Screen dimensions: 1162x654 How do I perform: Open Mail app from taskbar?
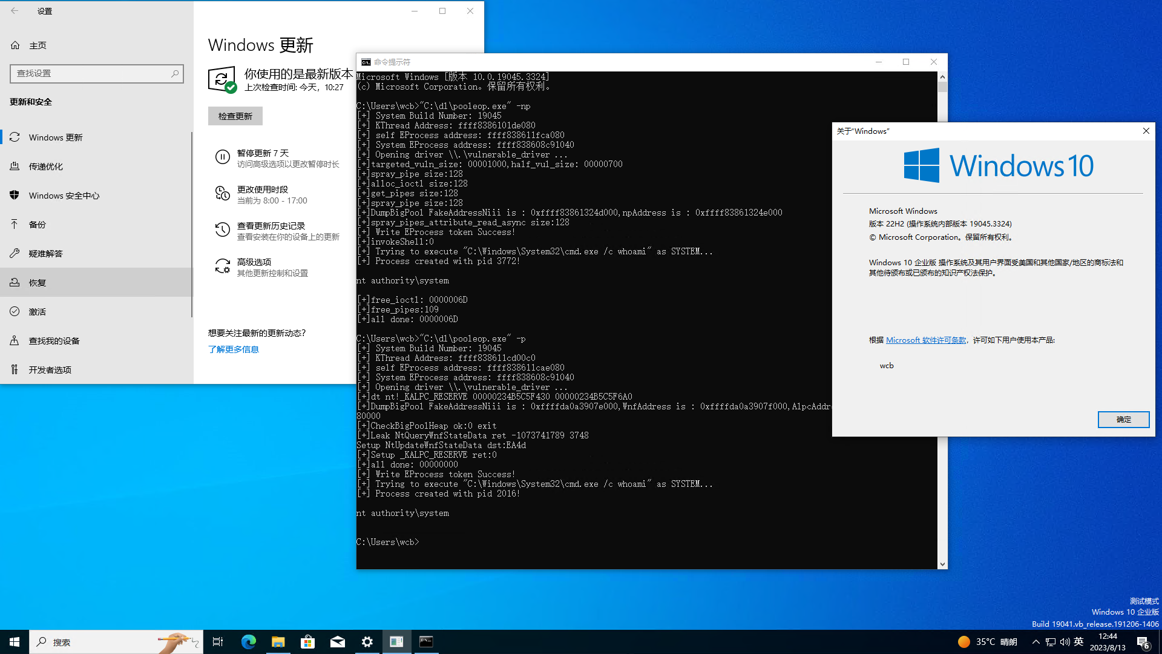pos(337,642)
